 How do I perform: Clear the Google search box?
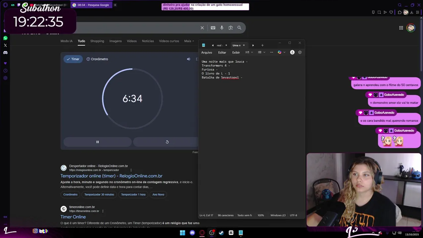pyautogui.click(x=202, y=28)
